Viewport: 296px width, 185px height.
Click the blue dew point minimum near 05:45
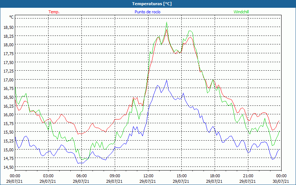pyautogui.click(x=78, y=163)
